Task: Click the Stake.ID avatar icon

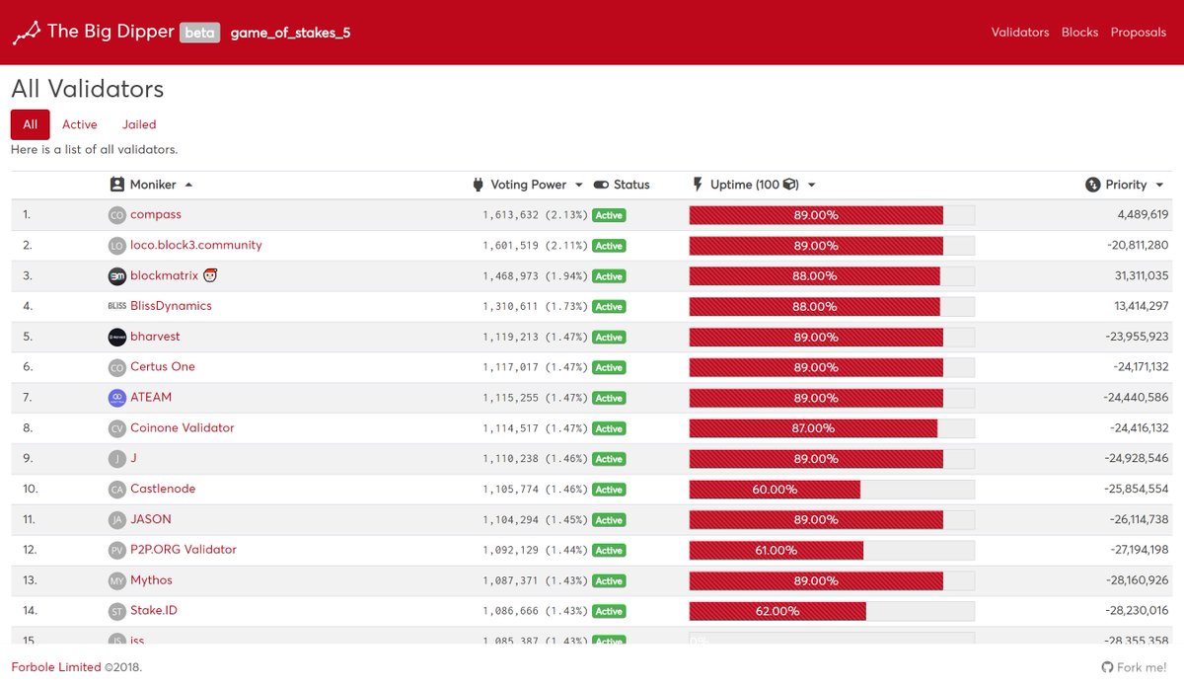Action: coord(116,611)
